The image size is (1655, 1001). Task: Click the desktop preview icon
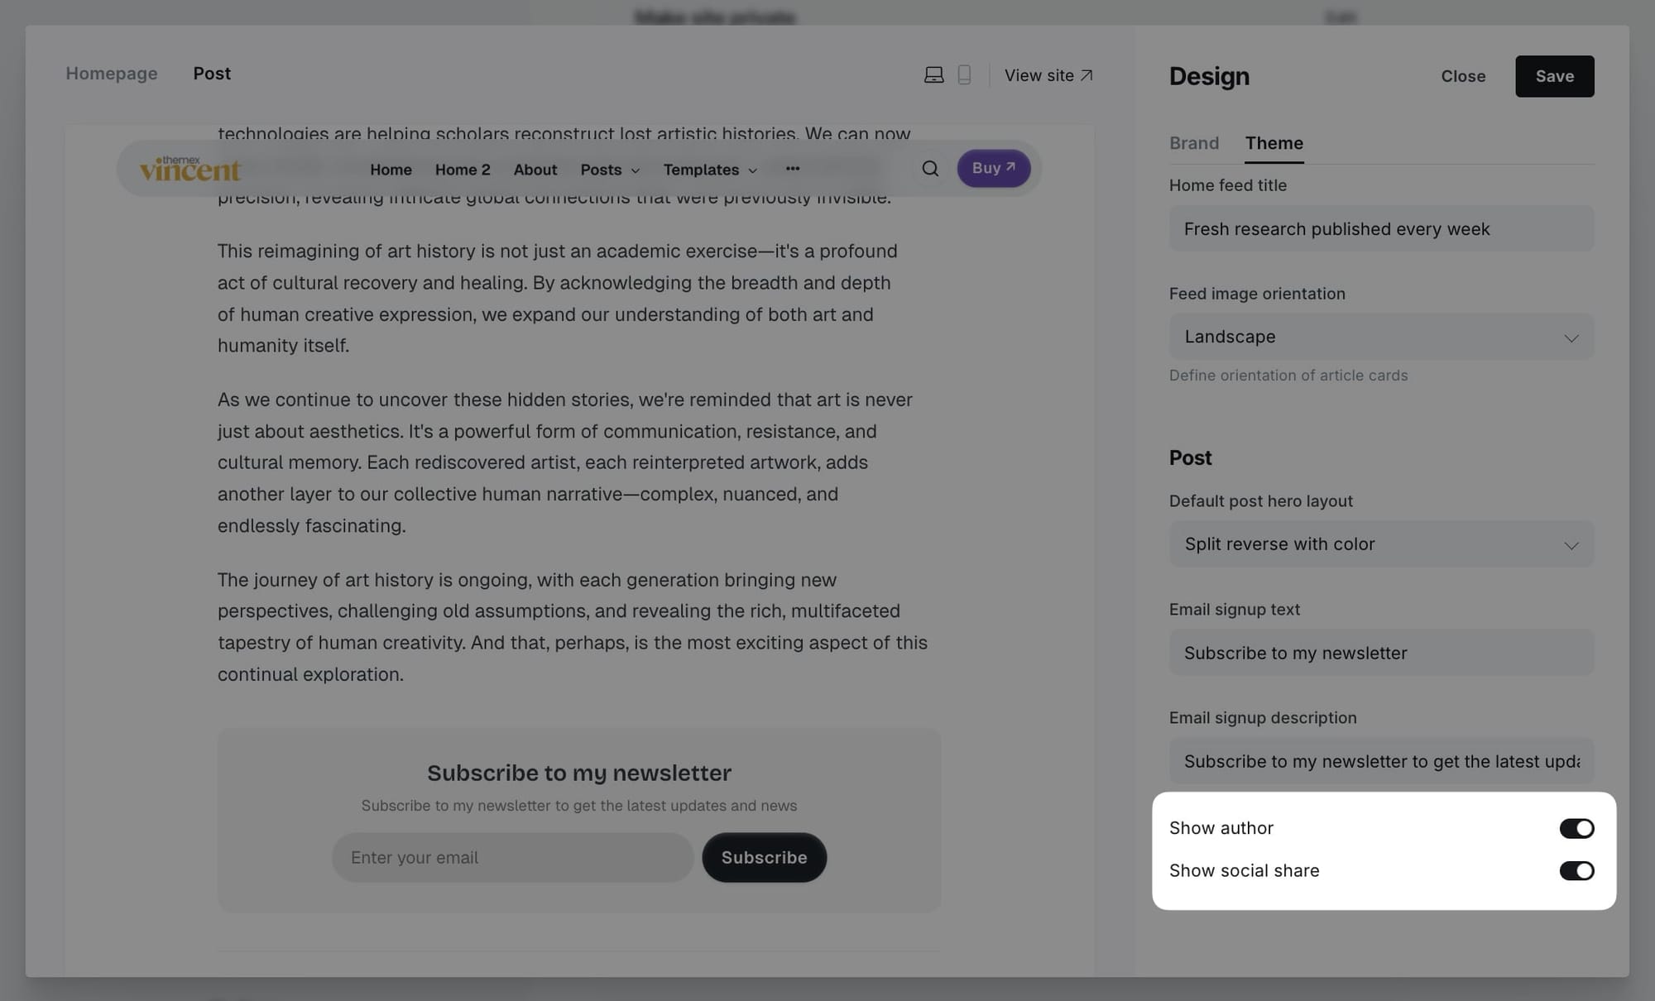(x=933, y=74)
